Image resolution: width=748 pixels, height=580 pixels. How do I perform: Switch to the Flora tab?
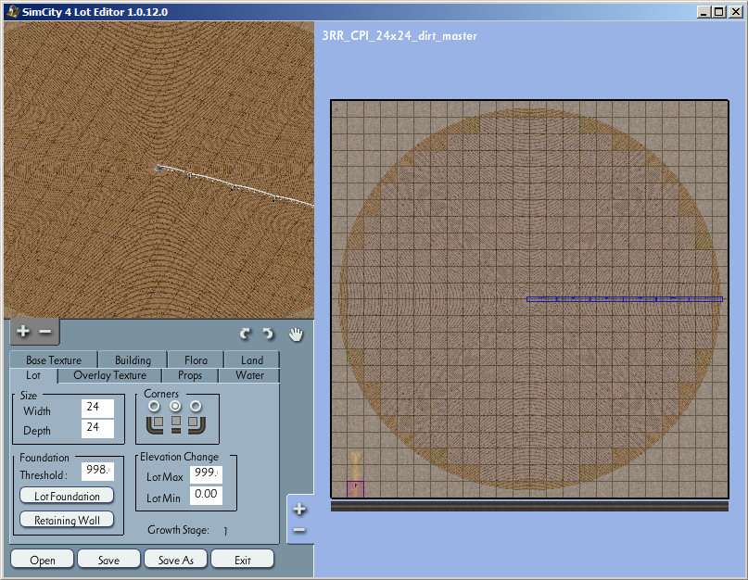tap(196, 360)
